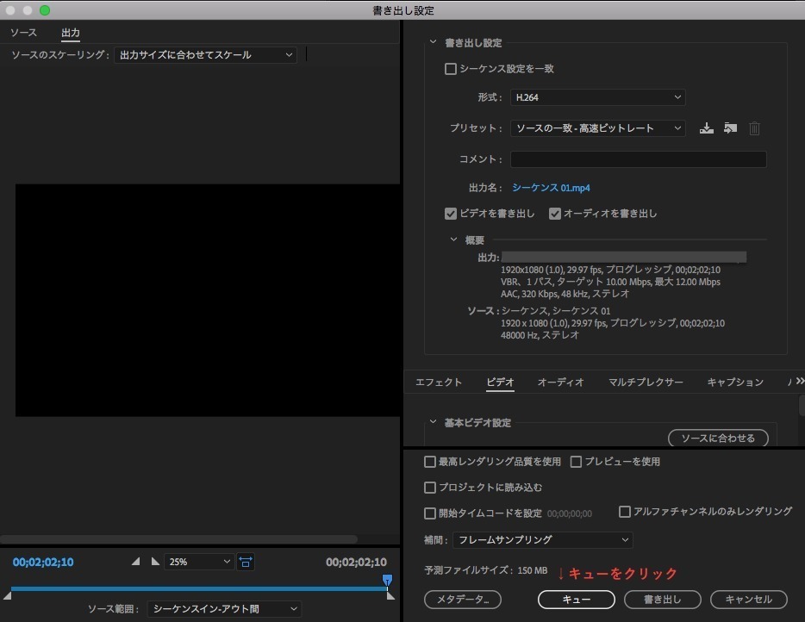805x622 pixels.
Task: Change the 補間 frame sampling dropdown
Action: [x=543, y=540]
